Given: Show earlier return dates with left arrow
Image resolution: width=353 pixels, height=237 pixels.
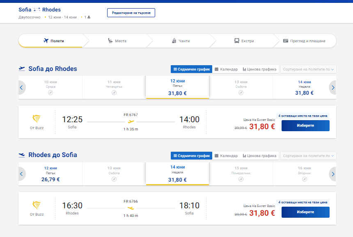Looking at the screenshot, I should click(x=22, y=174).
